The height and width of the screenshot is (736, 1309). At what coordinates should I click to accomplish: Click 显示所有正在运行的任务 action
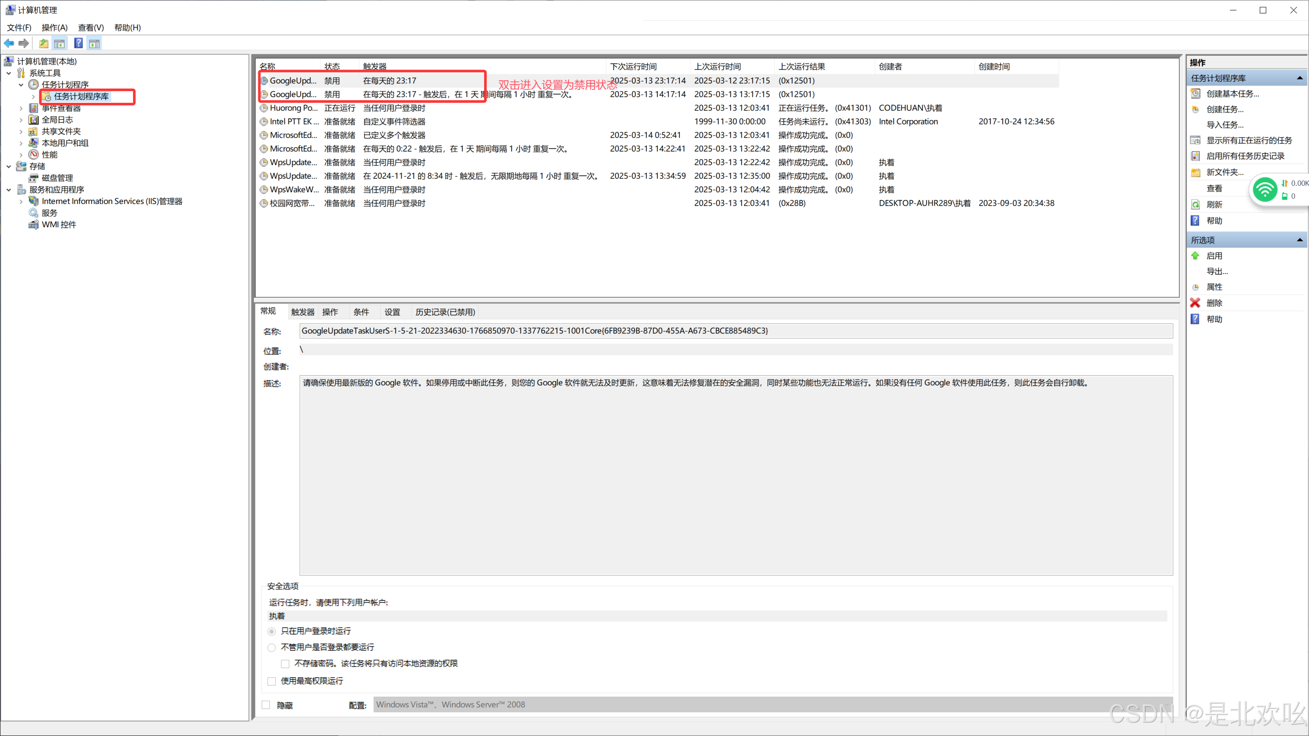pos(1249,140)
